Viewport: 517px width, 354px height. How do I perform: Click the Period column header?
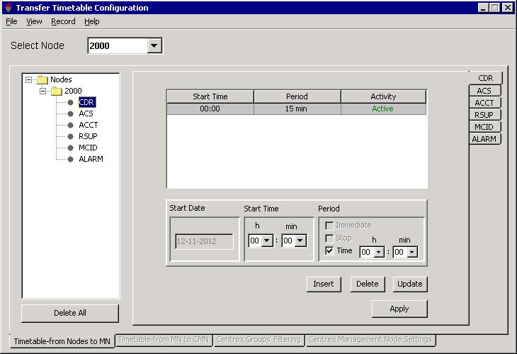[x=297, y=96]
